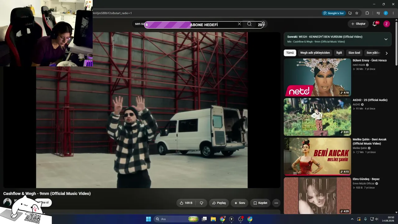This screenshot has width=398, height=224.
Task: Click the title Bülent Ersoy - Ümit Hırsızı
Action: tap(370, 60)
